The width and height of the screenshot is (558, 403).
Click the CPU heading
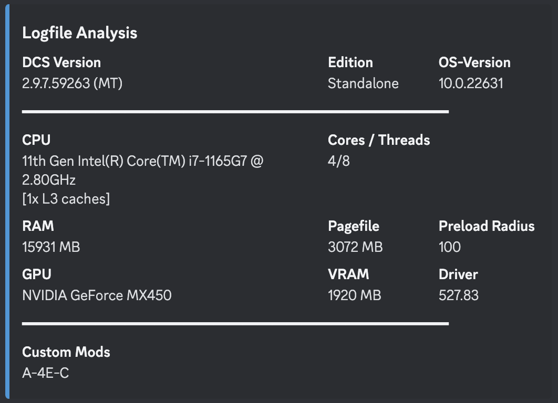pyautogui.click(x=36, y=140)
